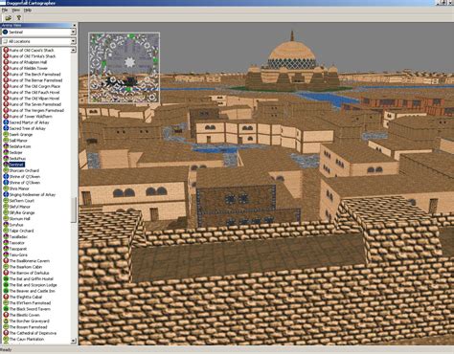Click the tavern icon beside The Beaver and Castle Inn
Image resolution: width=454 pixels, height=354 pixels.
coord(6,291)
